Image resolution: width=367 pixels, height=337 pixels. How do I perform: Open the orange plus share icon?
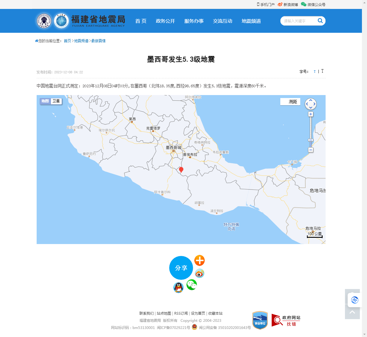coord(199,260)
